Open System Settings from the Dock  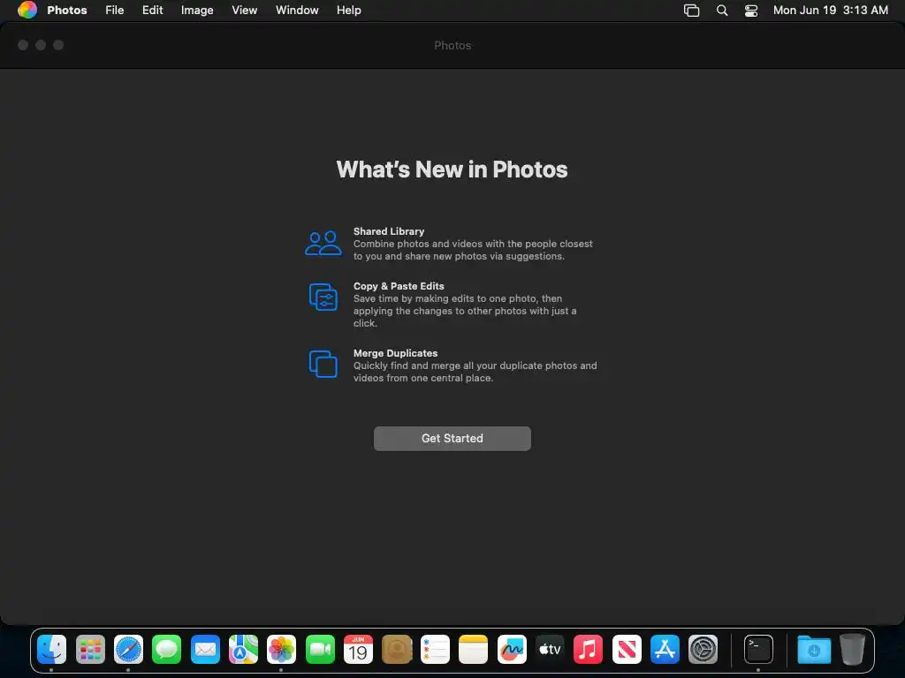(x=703, y=649)
